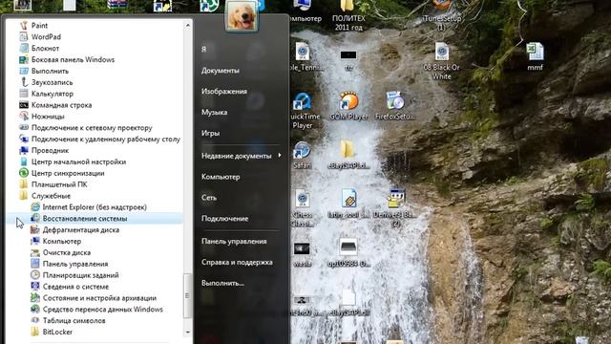Click the Подключение entry in right pane

[x=225, y=219]
